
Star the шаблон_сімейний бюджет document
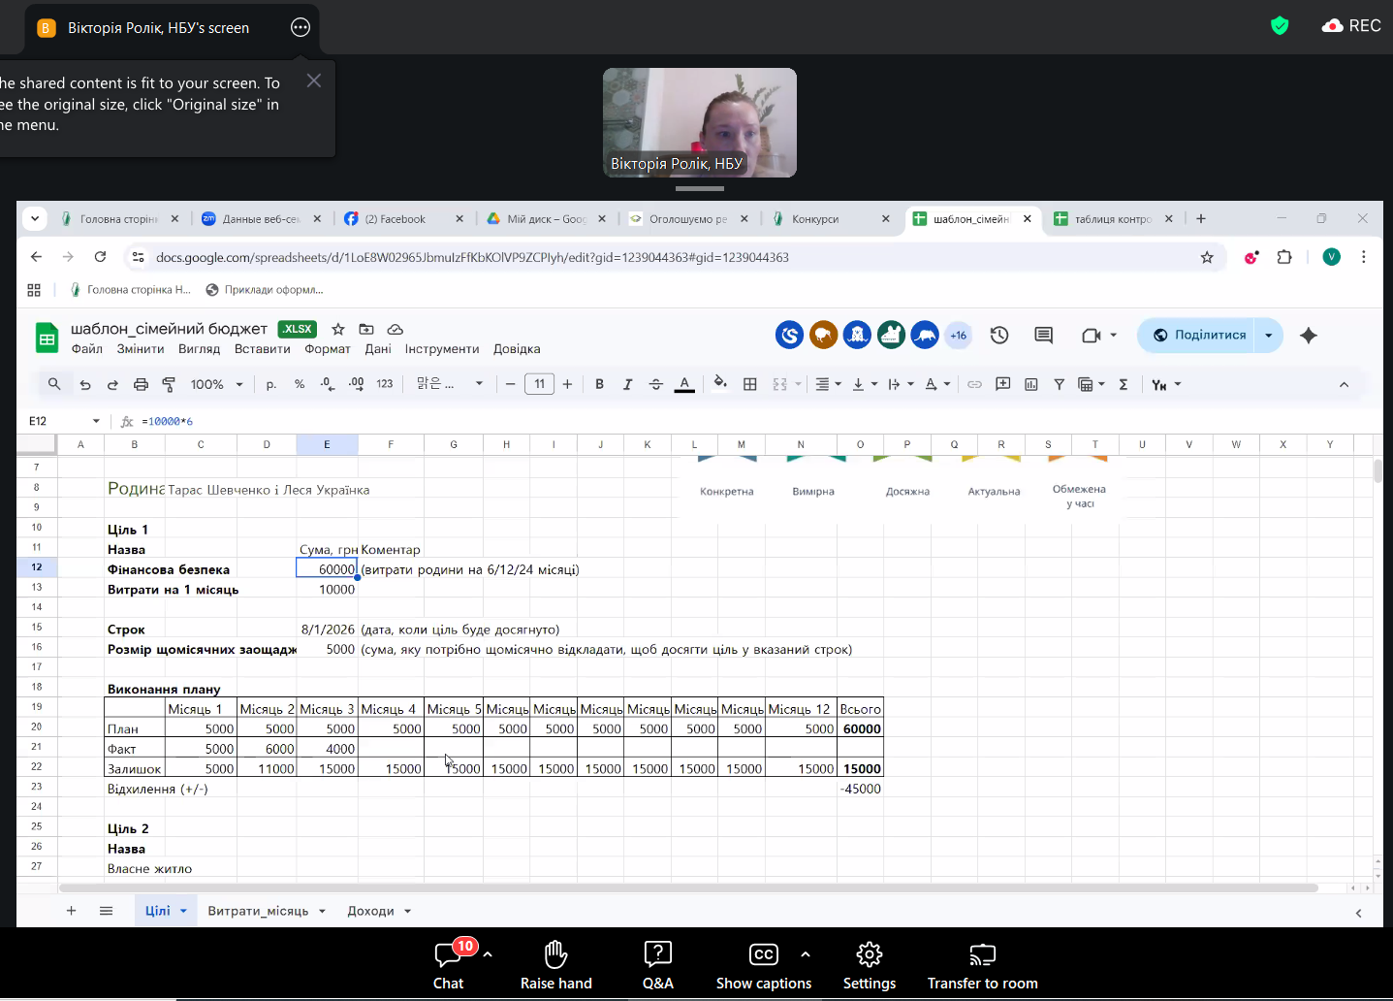tap(338, 330)
